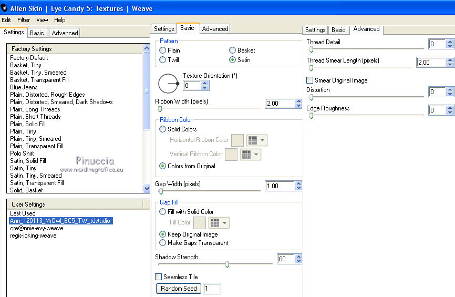
Task: Select the Polo Shirt factory preset
Action: [22, 153]
